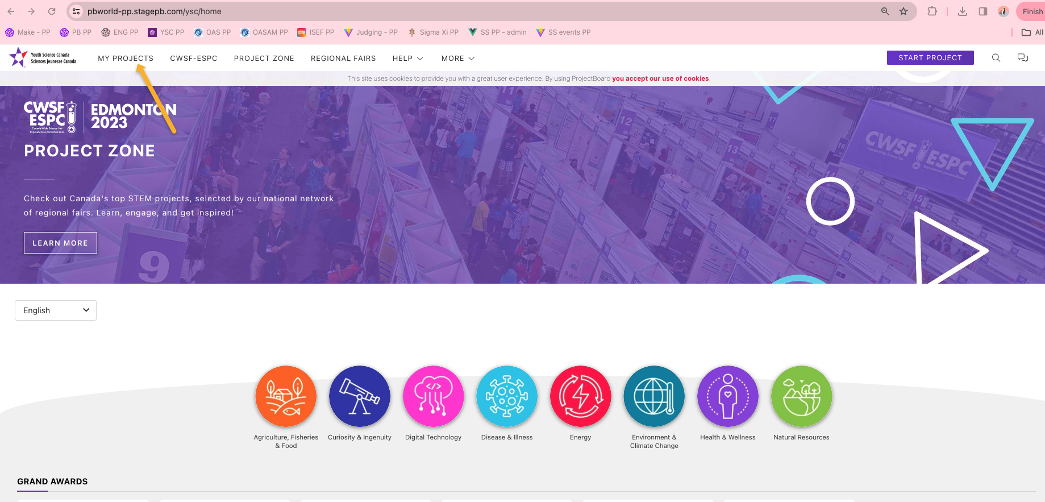This screenshot has height=502, width=1045.
Task: Open the OAS PP bookmark
Action: (x=213, y=32)
